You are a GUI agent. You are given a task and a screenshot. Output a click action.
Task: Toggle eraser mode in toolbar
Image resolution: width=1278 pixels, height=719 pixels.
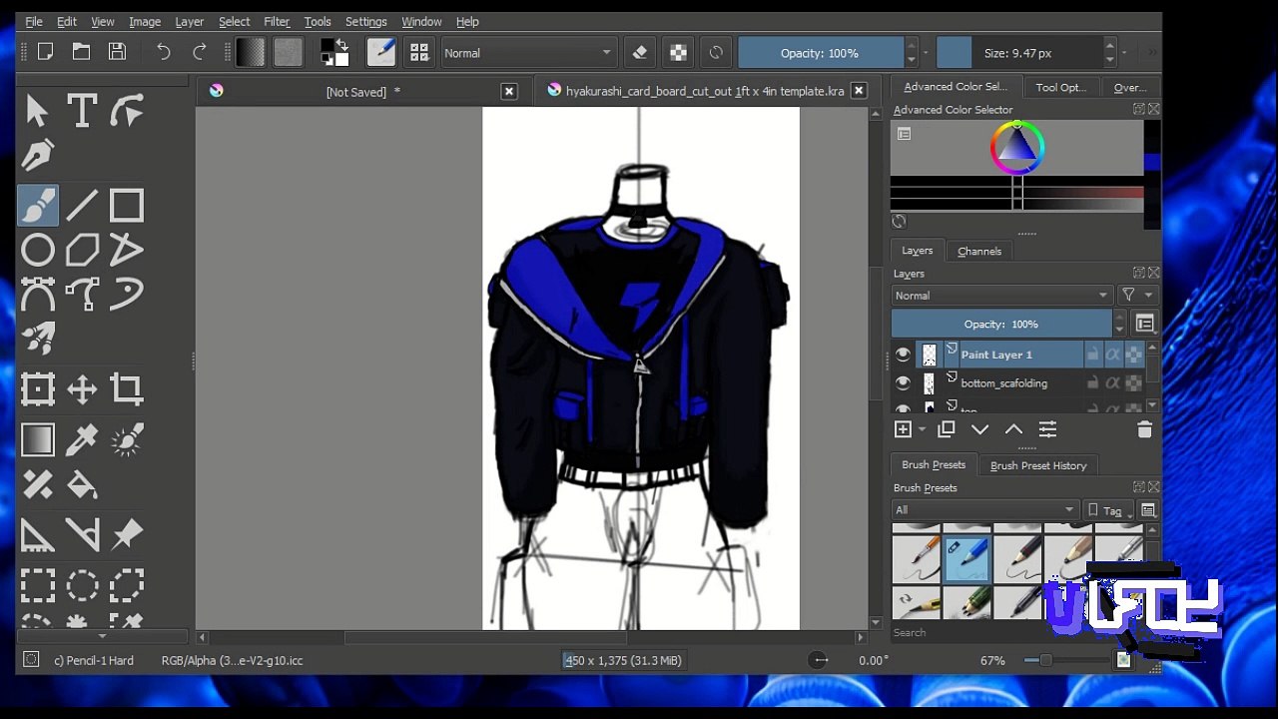pyautogui.click(x=640, y=53)
